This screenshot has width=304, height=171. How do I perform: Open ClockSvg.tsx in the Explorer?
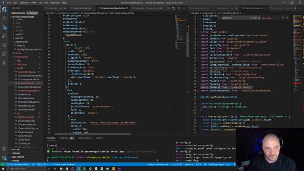pyautogui.click(x=24, y=140)
